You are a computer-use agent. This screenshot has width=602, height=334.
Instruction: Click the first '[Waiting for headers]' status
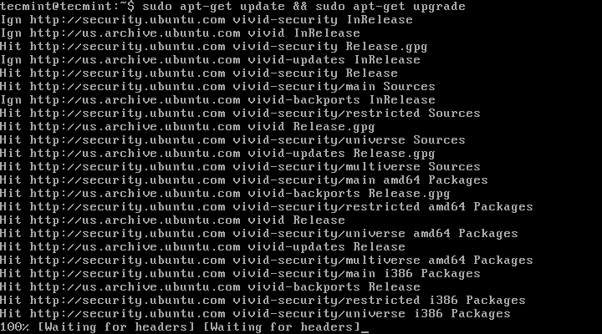pos(113,327)
